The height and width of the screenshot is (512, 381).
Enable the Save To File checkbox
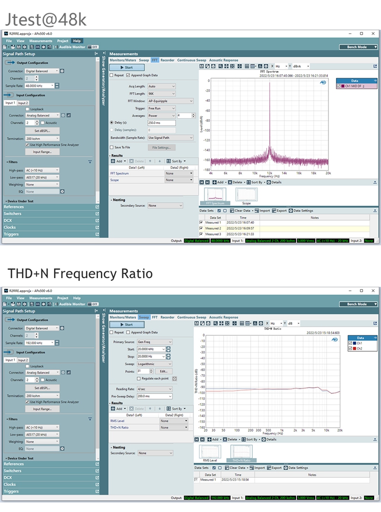112,148
